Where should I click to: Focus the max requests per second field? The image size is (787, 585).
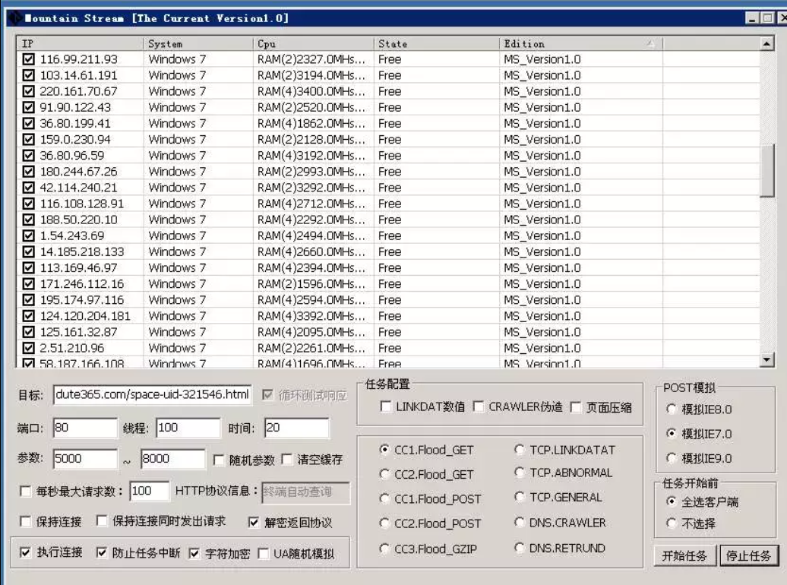[150, 491]
